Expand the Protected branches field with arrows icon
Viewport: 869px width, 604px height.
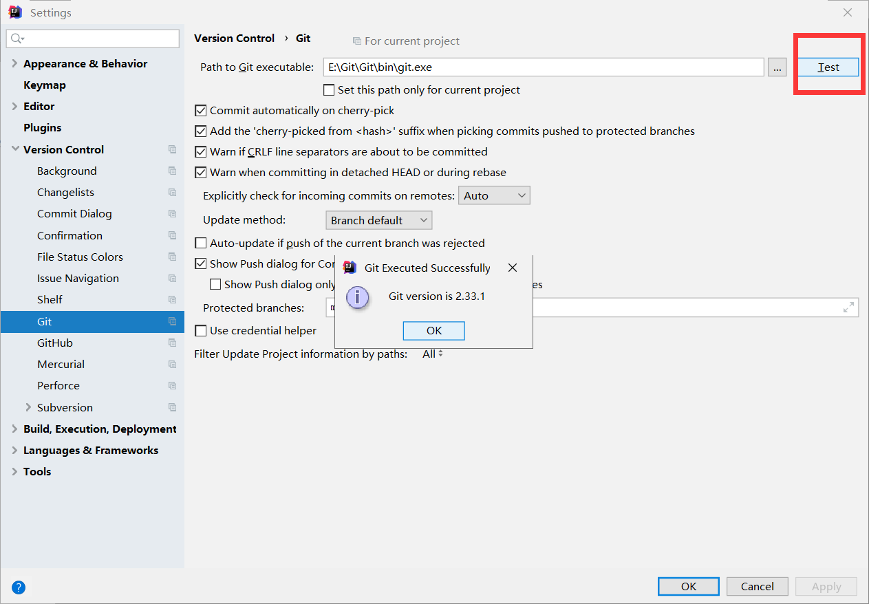point(848,308)
